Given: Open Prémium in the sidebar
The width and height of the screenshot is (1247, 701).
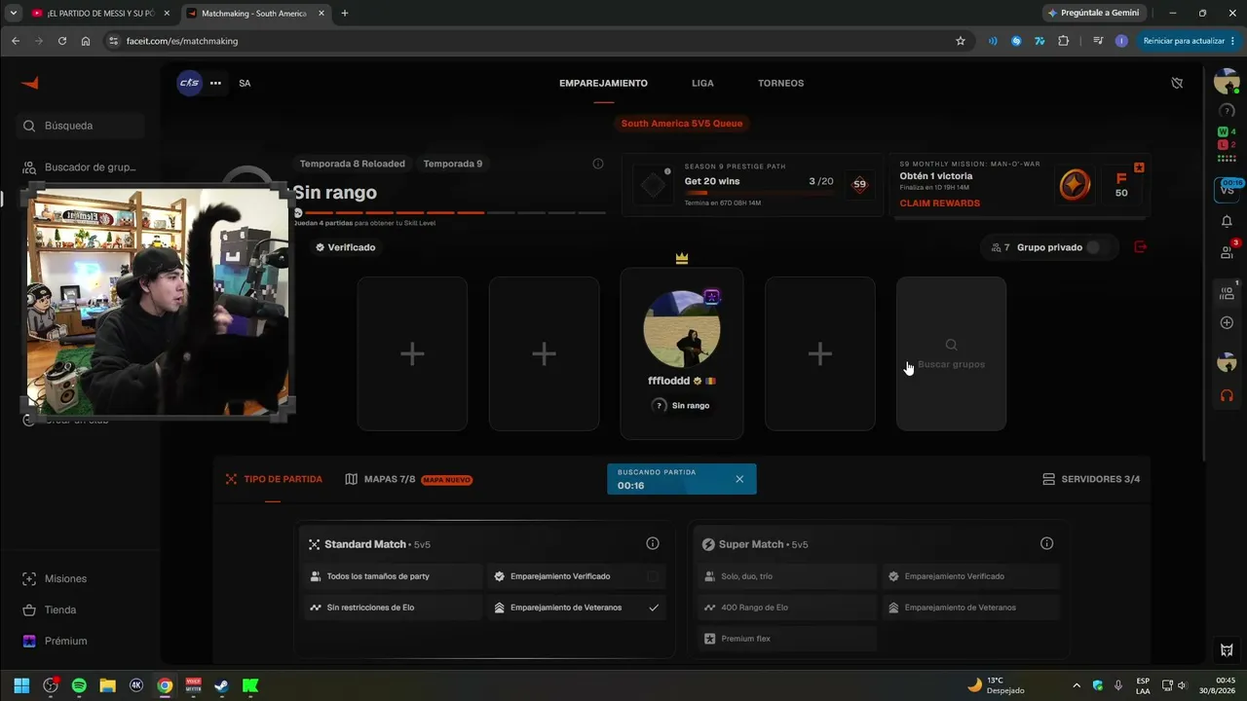Looking at the screenshot, I should click(55, 641).
